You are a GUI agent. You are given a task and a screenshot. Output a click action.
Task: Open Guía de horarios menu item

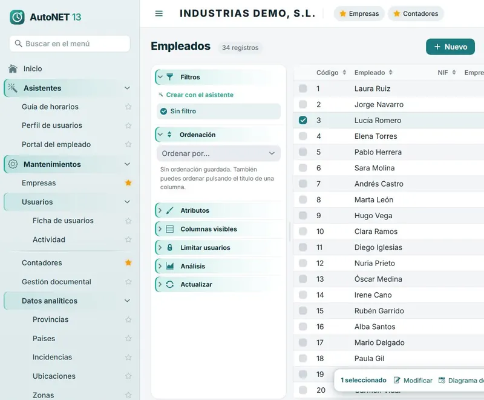(x=50, y=107)
